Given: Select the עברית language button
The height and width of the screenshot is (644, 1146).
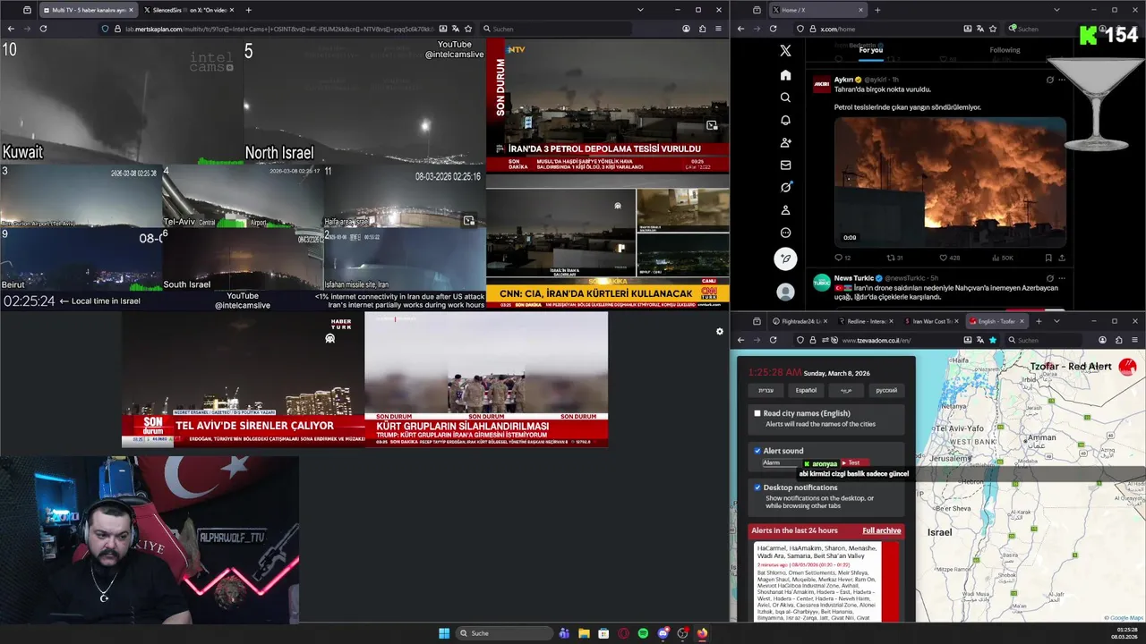Looking at the screenshot, I should pyautogui.click(x=765, y=390).
